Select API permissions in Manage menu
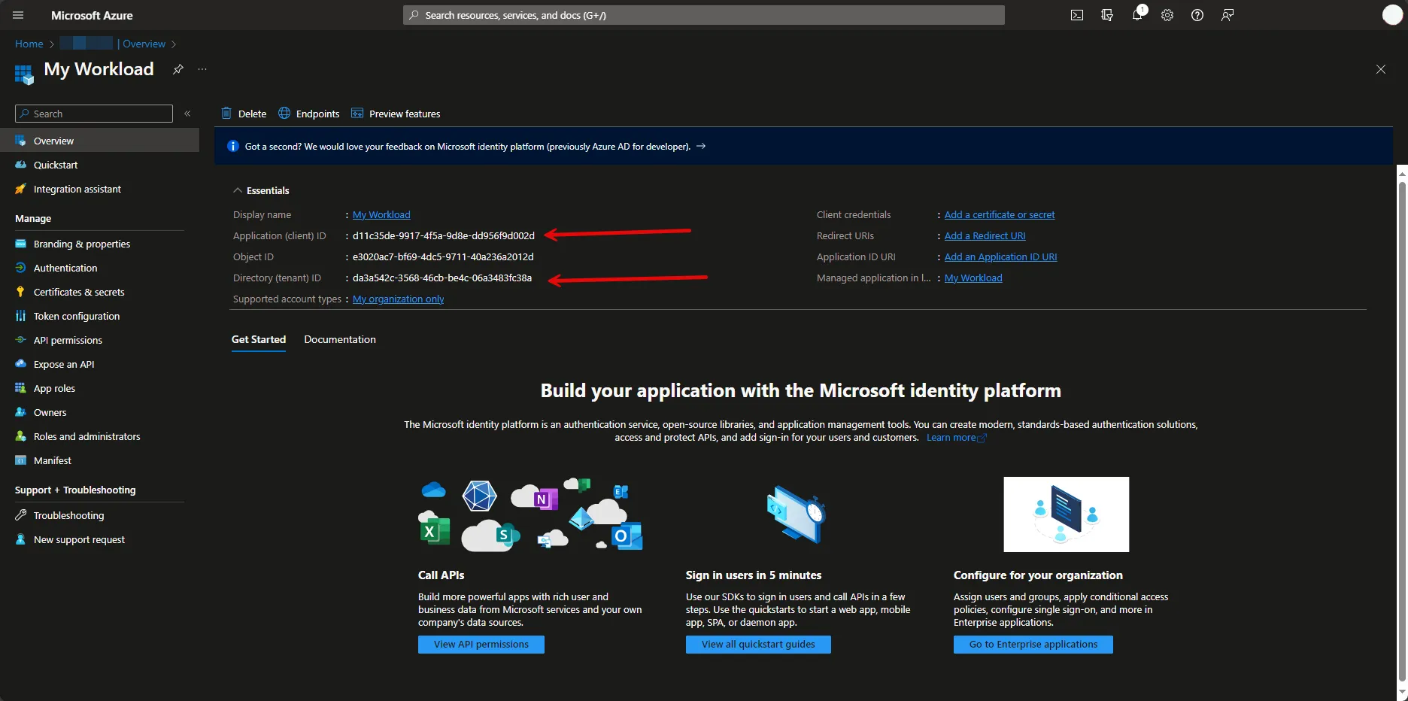Viewport: 1408px width, 701px height. tap(68, 340)
